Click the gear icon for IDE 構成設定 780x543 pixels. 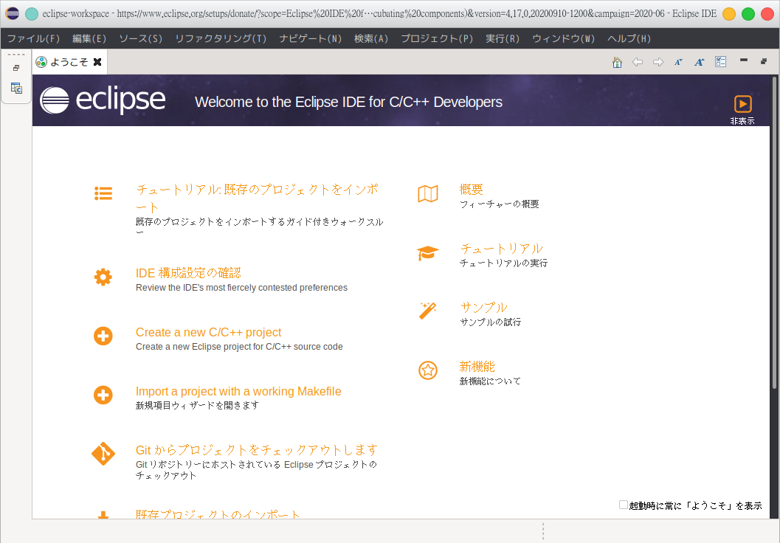(103, 277)
